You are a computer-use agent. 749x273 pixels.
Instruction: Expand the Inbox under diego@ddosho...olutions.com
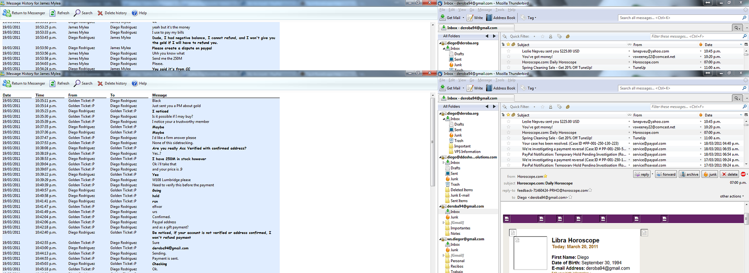tap(444, 163)
